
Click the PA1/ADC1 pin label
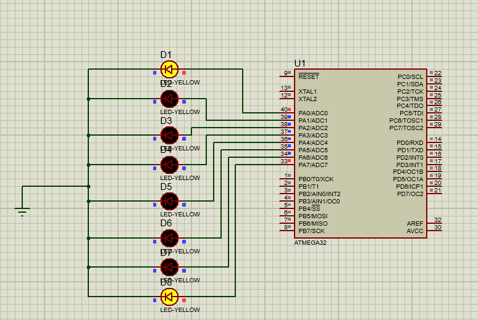coord(313,121)
